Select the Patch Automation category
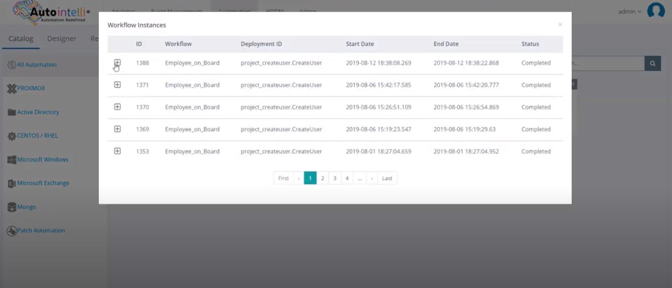 tap(41, 230)
